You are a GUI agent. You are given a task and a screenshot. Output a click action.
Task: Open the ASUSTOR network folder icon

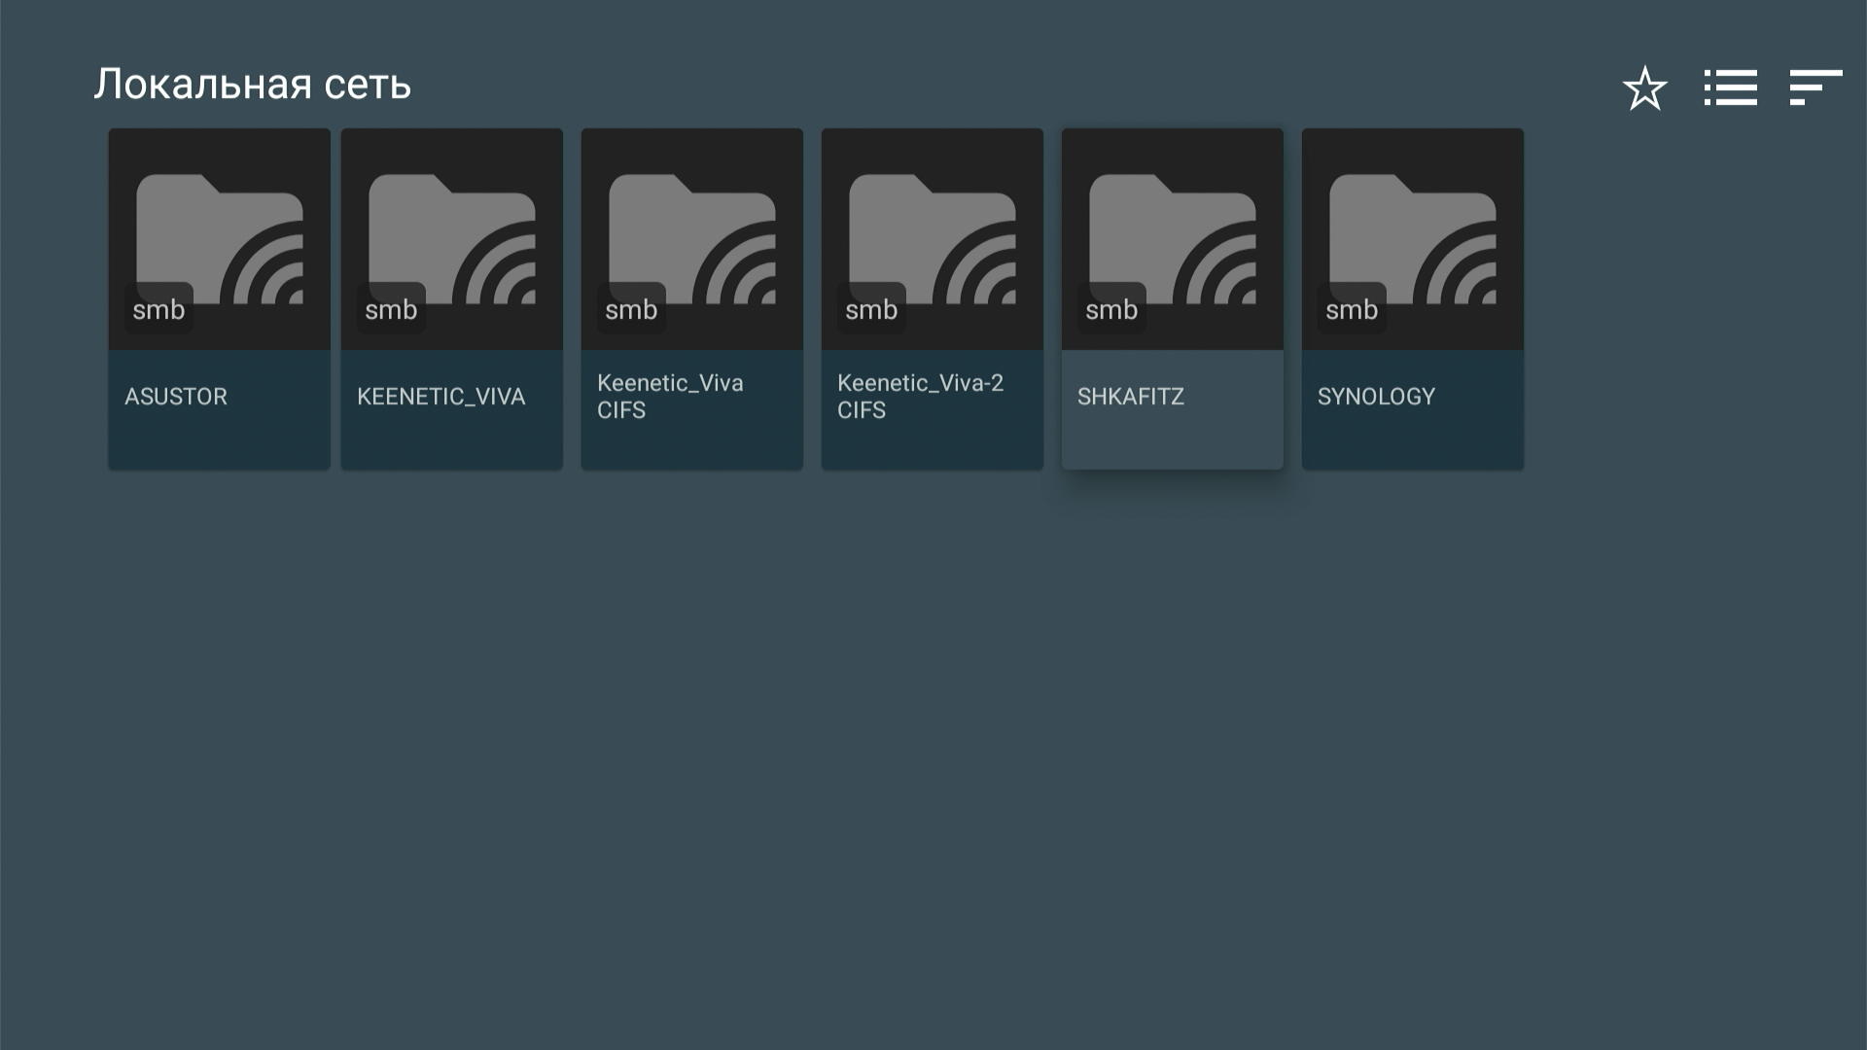pyautogui.click(x=220, y=238)
